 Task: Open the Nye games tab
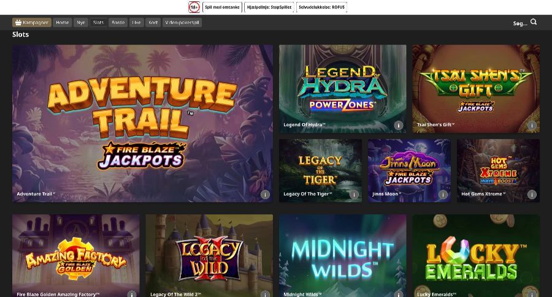[x=81, y=23]
